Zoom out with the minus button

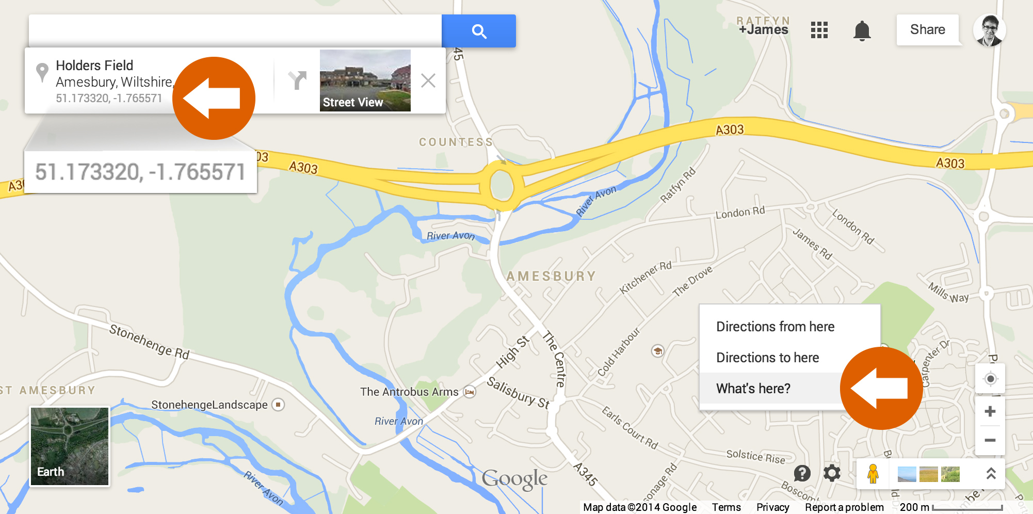coord(990,440)
